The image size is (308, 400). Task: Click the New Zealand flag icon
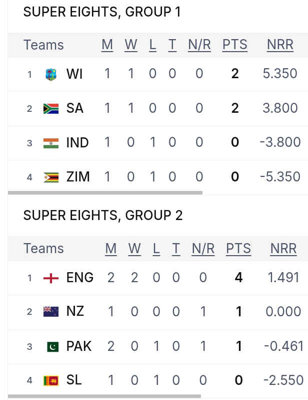pyautogui.click(x=51, y=311)
